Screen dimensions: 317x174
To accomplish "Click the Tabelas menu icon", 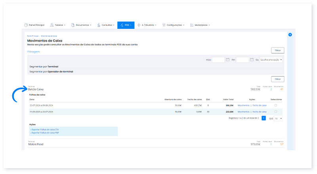I will [x=52, y=25].
